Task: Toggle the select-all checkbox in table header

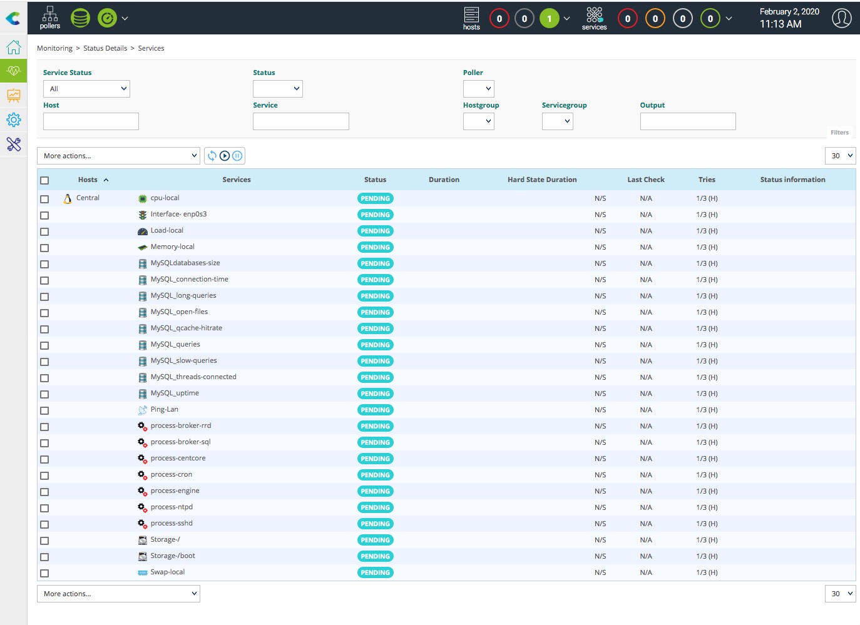Action: 44,180
